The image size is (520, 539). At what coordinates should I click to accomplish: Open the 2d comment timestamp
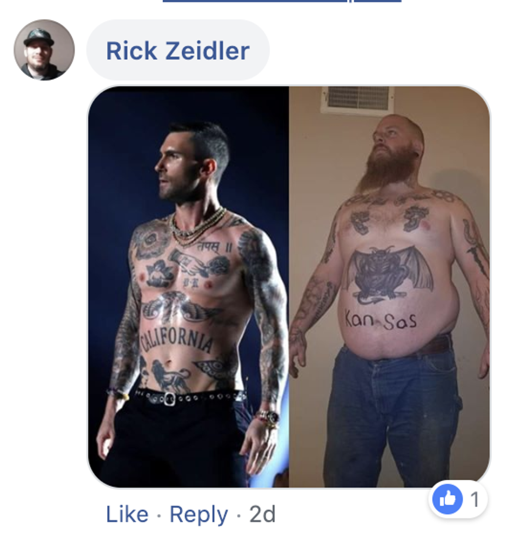pos(263,514)
